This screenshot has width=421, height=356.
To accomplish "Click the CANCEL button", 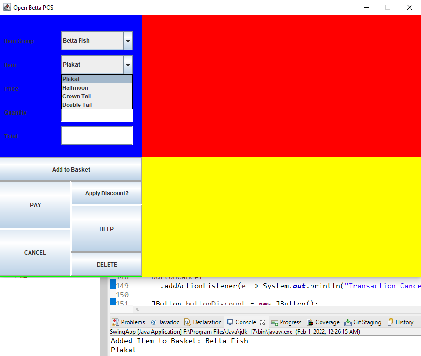I will (35, 252).
